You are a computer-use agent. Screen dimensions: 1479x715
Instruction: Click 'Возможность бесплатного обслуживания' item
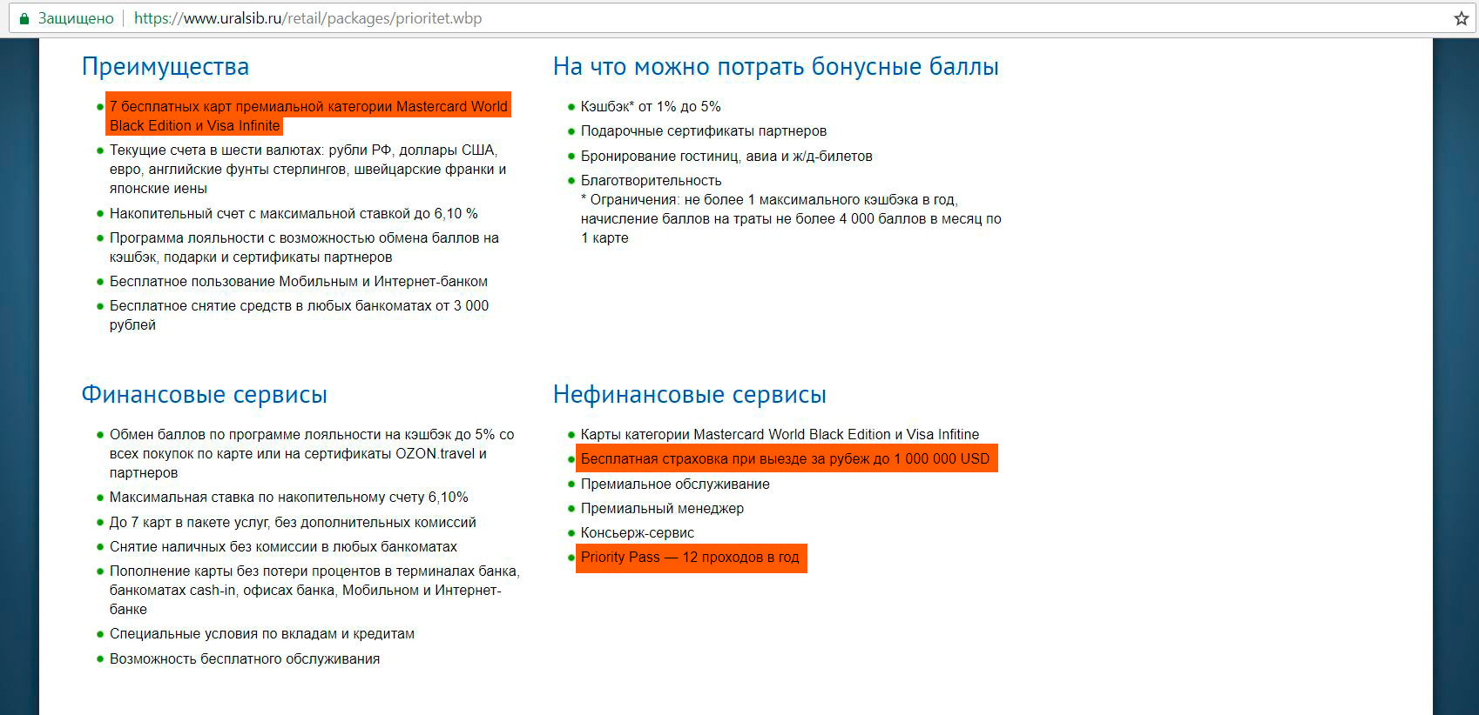(245, 658)
